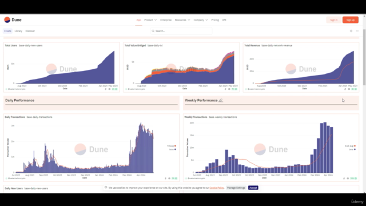Open base-weekly-transactions query link
Screen dimensions: 366x206
point(222,117)
